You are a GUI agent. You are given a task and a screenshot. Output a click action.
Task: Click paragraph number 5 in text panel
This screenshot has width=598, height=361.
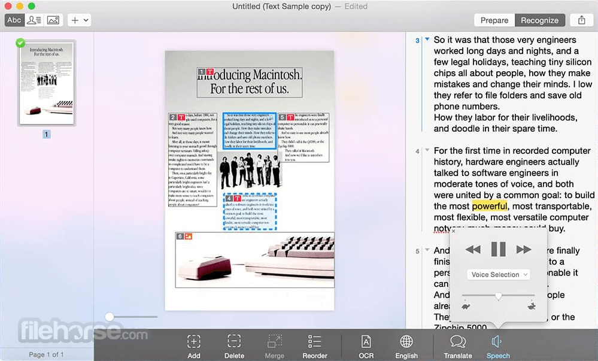point(417,251)
